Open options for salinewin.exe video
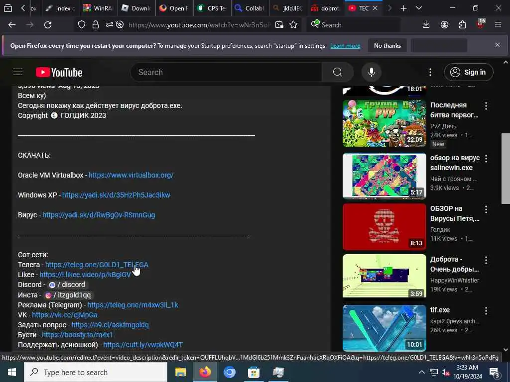 [x=486, y=159]
